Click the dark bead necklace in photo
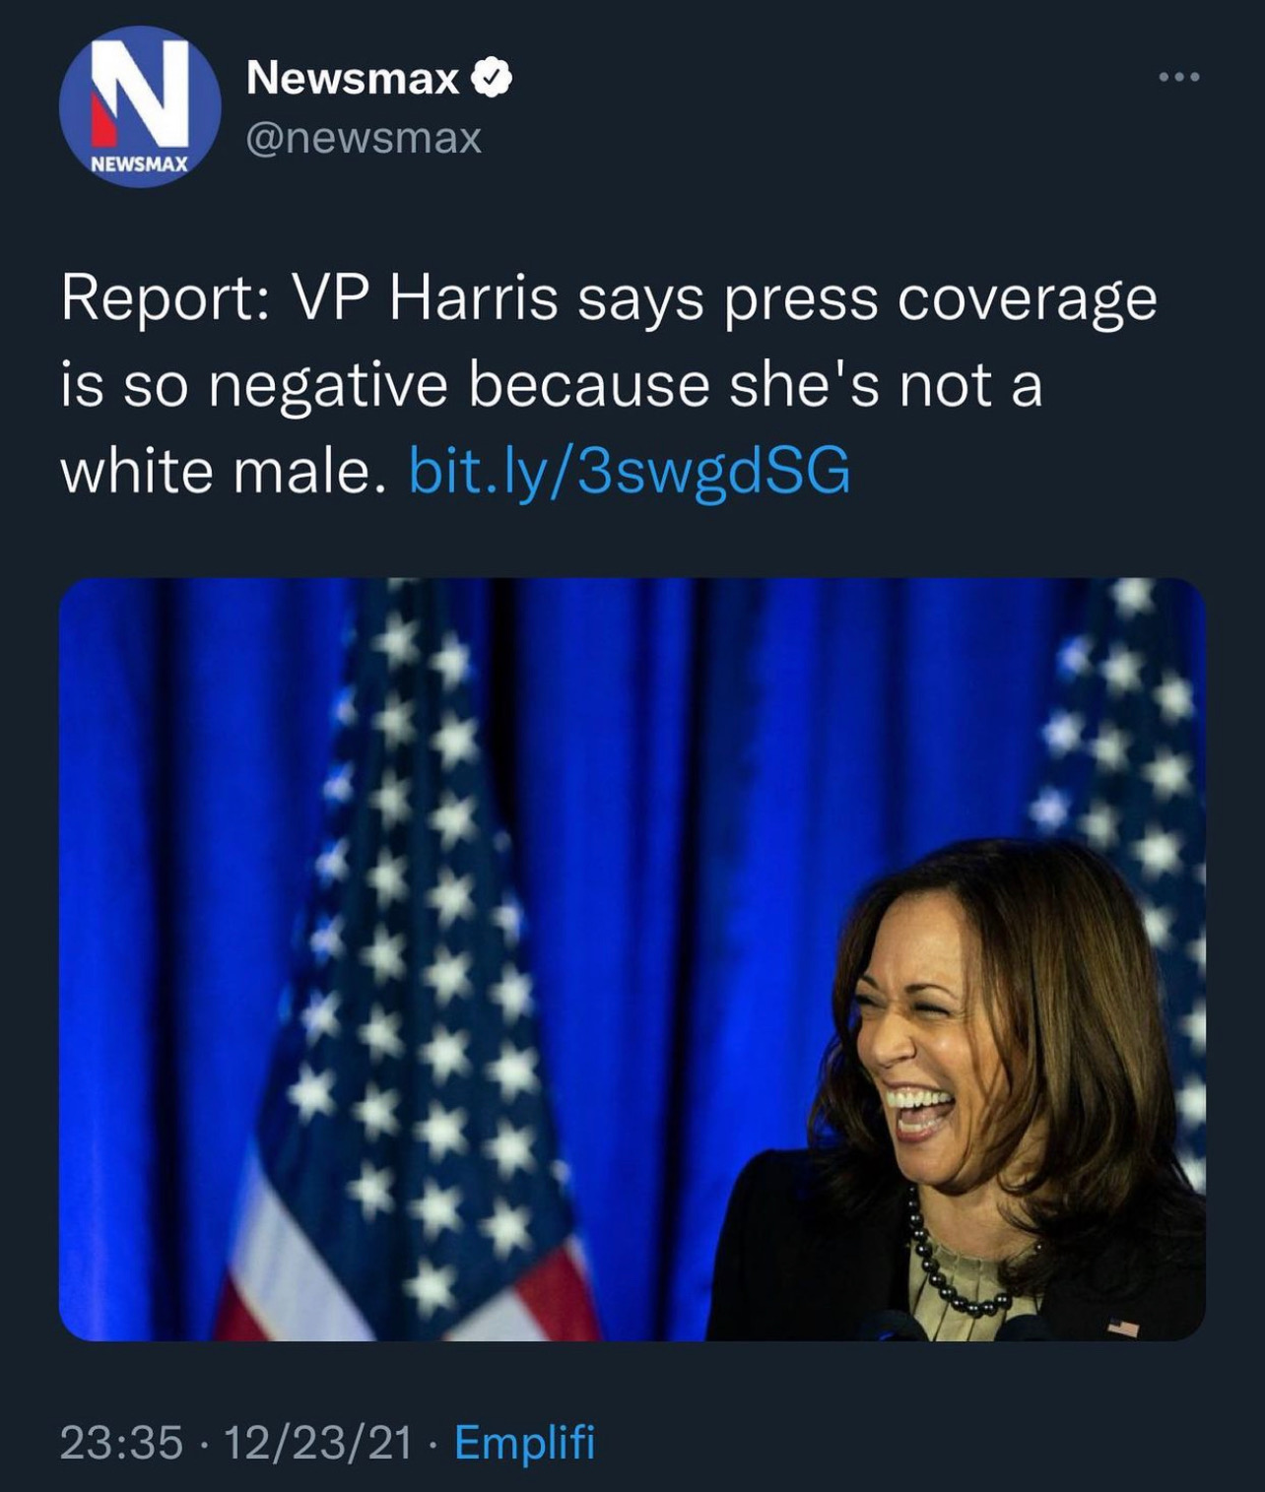The image size is (1265, 1492). [946, 1270]
